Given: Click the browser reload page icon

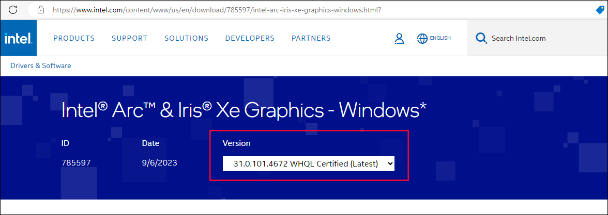Looking at the screenshot, I should 13,10.
